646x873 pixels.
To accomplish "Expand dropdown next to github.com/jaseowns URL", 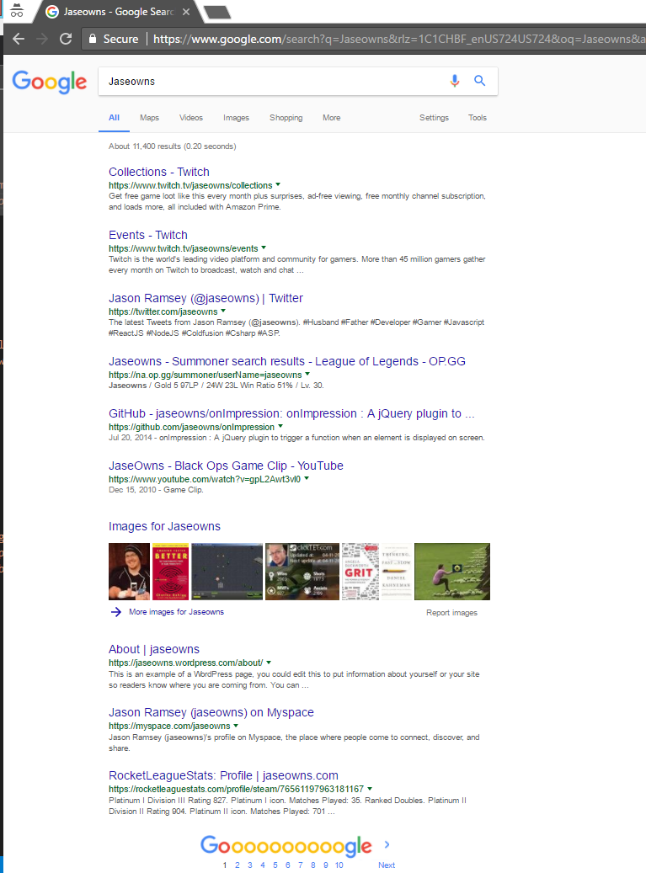I will (280, 426).
